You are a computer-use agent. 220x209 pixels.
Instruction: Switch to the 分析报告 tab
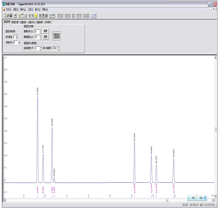pyautogui.click(x=48, y=22)
